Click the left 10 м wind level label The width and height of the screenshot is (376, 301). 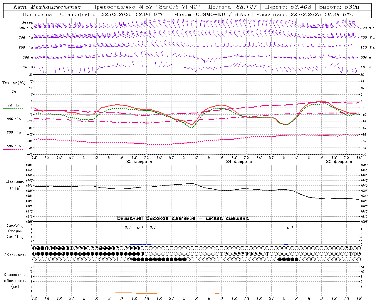coord(28,67)
